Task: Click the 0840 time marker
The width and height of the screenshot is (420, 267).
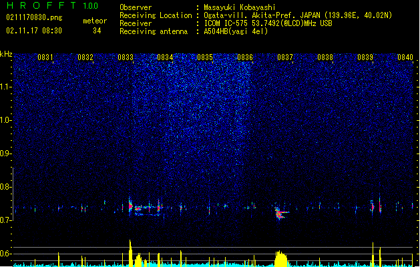Action: coord(405,57)
